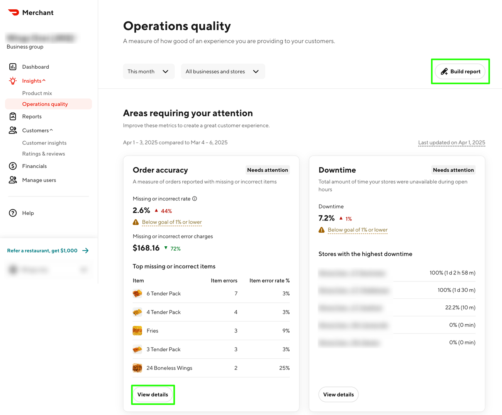Click the $168.16 error charges value

click(x=146, y=248)
